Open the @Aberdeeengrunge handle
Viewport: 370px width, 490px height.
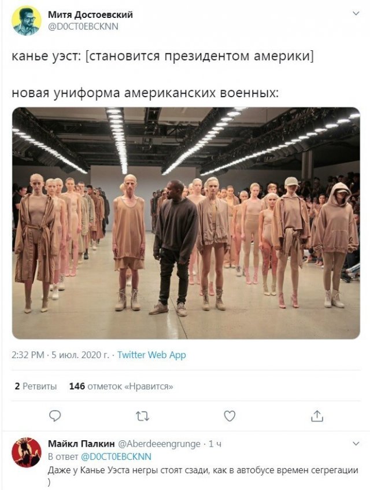[x=159, y=444]
